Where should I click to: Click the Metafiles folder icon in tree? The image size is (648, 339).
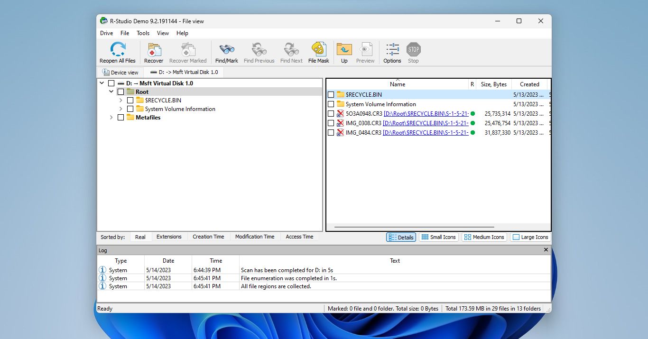click(130, 117)
